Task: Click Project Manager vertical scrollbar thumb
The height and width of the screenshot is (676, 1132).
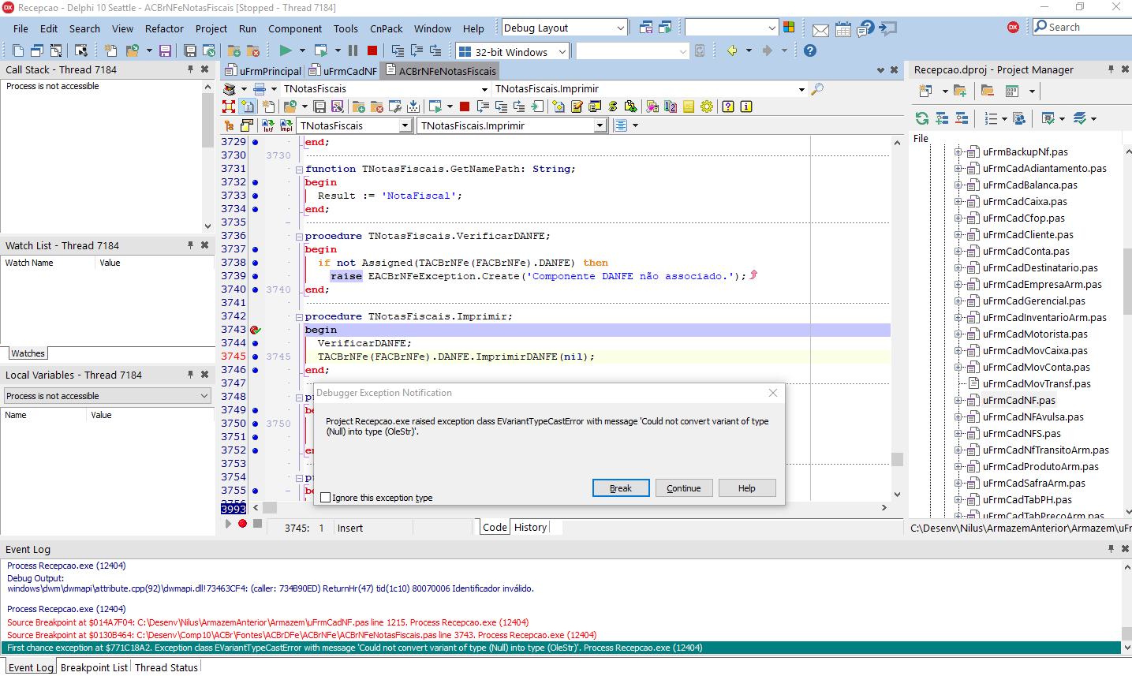Action: 1127,282
